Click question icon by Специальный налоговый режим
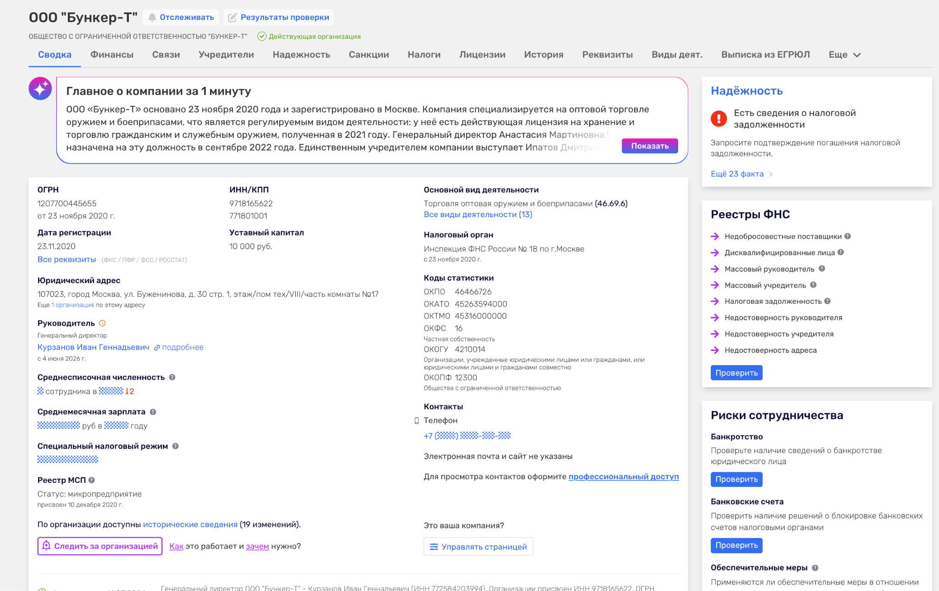The height and width of the screenshot is (591, 939). coord(176,446)
